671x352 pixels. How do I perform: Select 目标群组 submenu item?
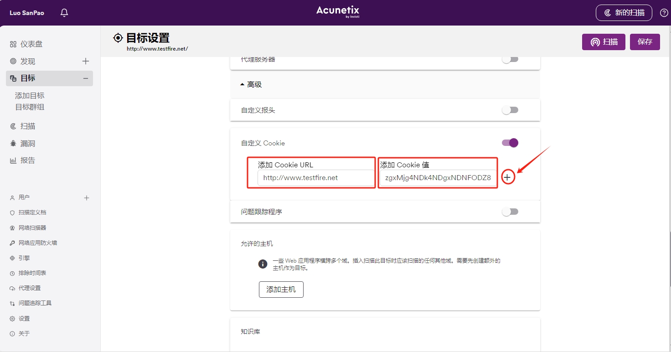(x=30, y=107)
